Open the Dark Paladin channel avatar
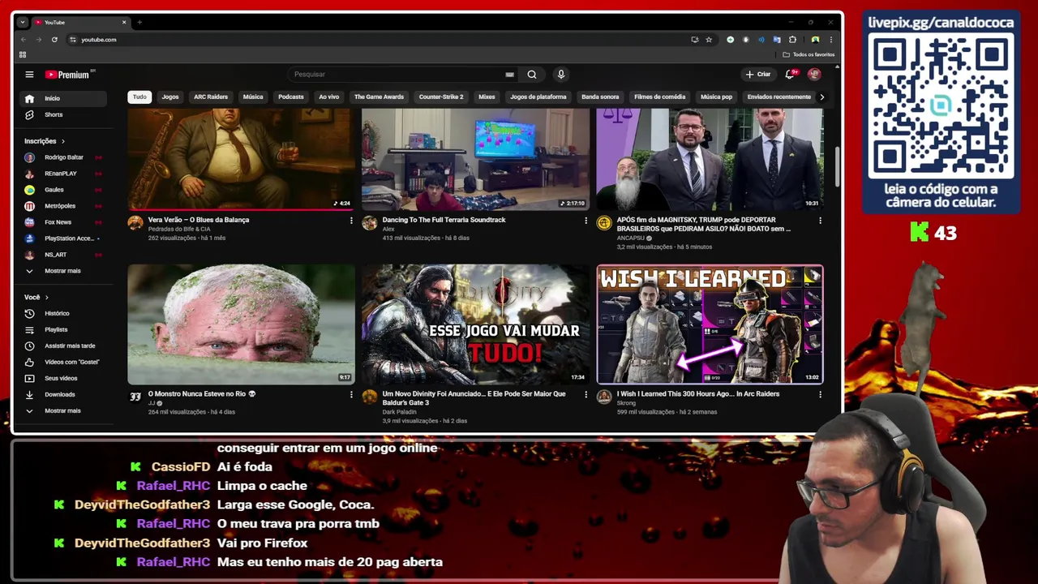 point(370,397)
